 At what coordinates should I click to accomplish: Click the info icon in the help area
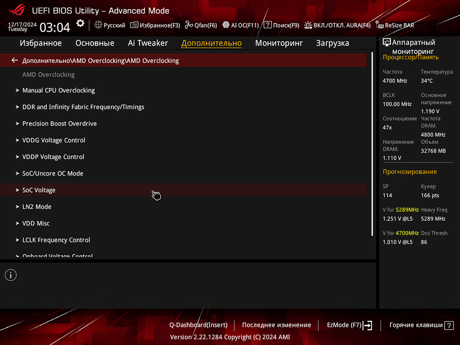pyautogui.click(x=11, y=274)
